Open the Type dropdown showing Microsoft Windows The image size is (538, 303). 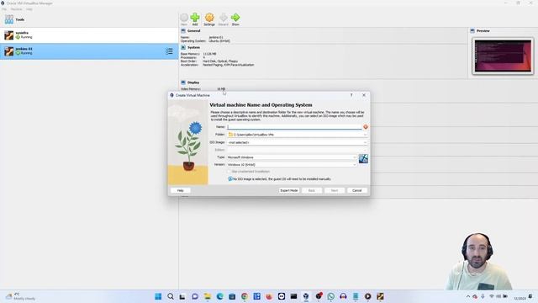tap(292, 157)
